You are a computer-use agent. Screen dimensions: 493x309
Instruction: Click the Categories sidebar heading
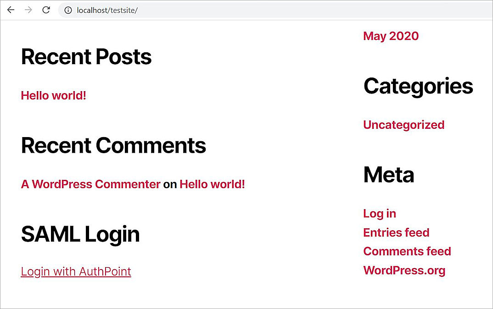tap(418, 86)
